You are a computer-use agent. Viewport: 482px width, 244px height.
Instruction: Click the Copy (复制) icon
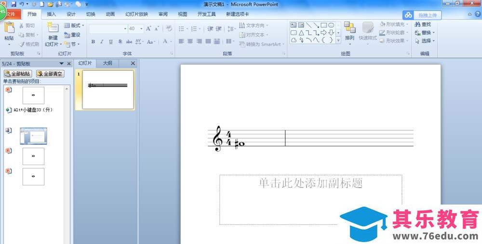22,35
